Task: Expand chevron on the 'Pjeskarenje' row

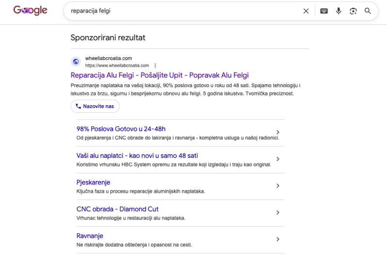Action: coord(278,186)
